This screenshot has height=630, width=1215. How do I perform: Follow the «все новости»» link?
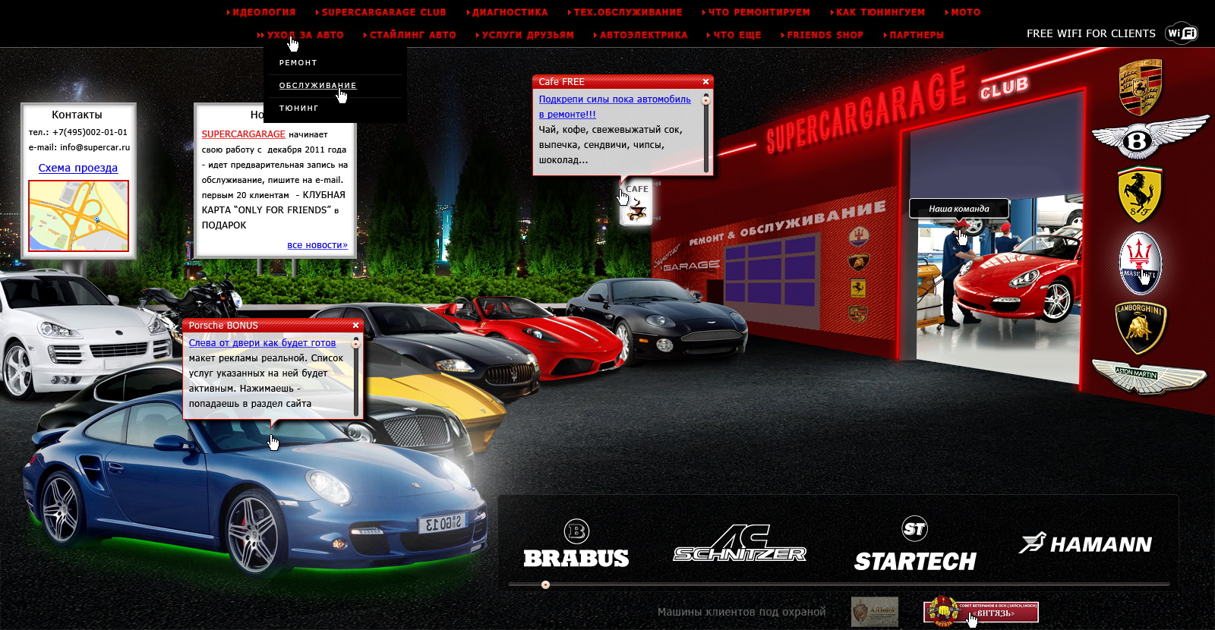tap(317, 244)
